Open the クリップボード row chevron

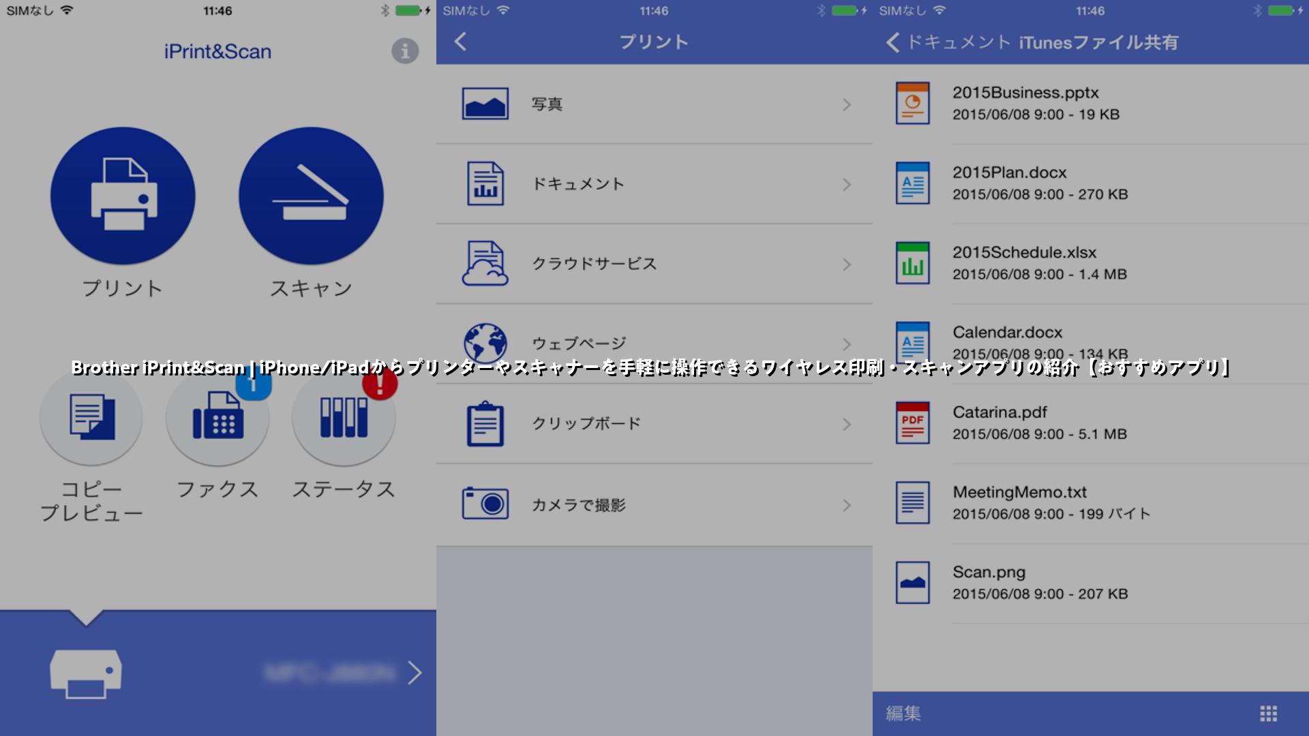coord(847,425)
